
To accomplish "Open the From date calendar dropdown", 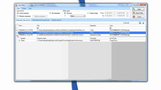I will coord(114,13).
